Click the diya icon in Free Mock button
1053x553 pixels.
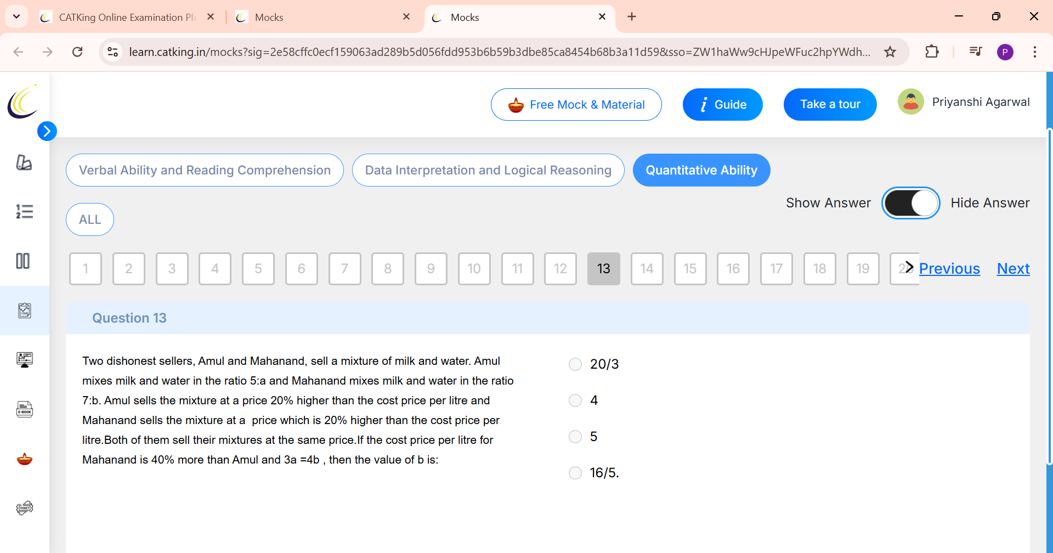(516, 104)
